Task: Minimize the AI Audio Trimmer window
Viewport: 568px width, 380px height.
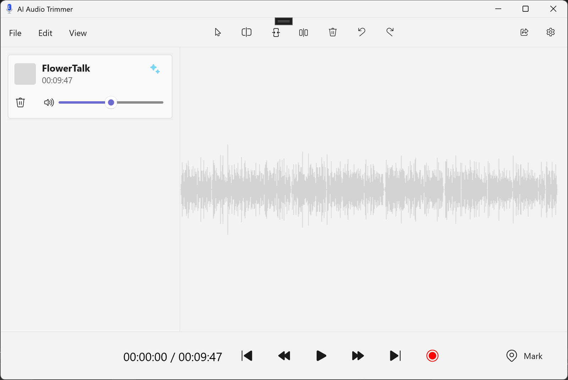Action: 498,9
